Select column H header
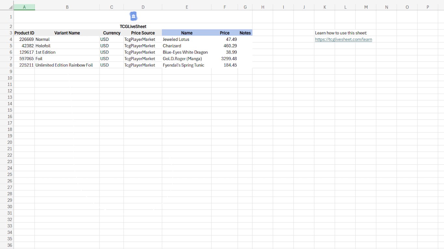Viewport: 444px width, 249px height. (263, 7)
